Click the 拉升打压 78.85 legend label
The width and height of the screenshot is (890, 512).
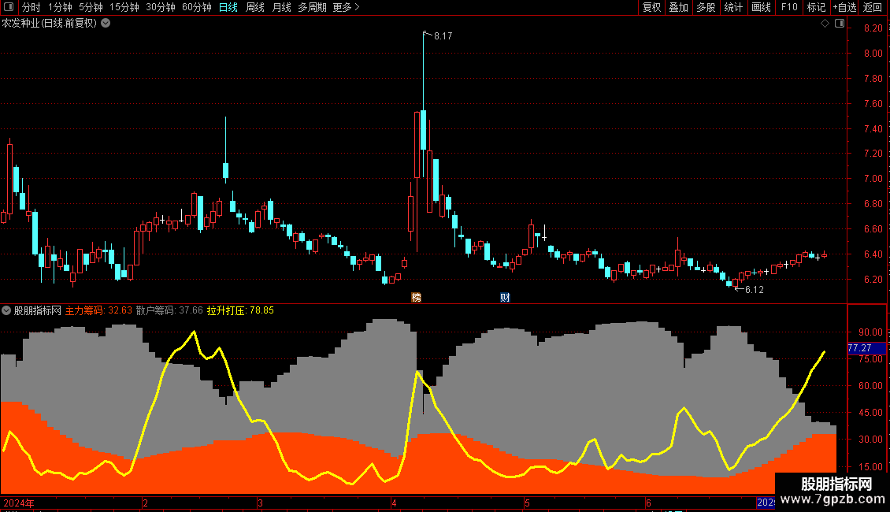240,310
